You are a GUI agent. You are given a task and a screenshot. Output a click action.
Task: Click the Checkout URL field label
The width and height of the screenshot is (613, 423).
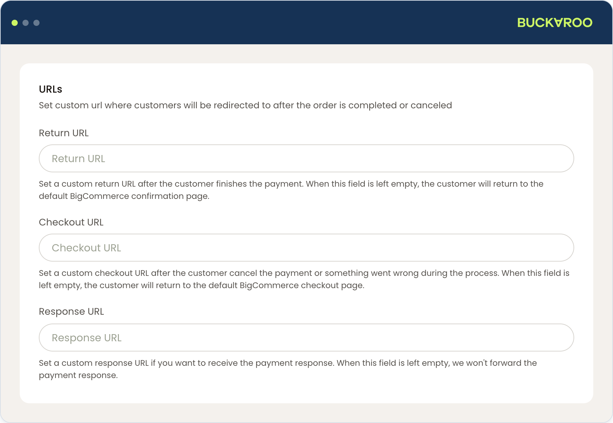[71, 222]
